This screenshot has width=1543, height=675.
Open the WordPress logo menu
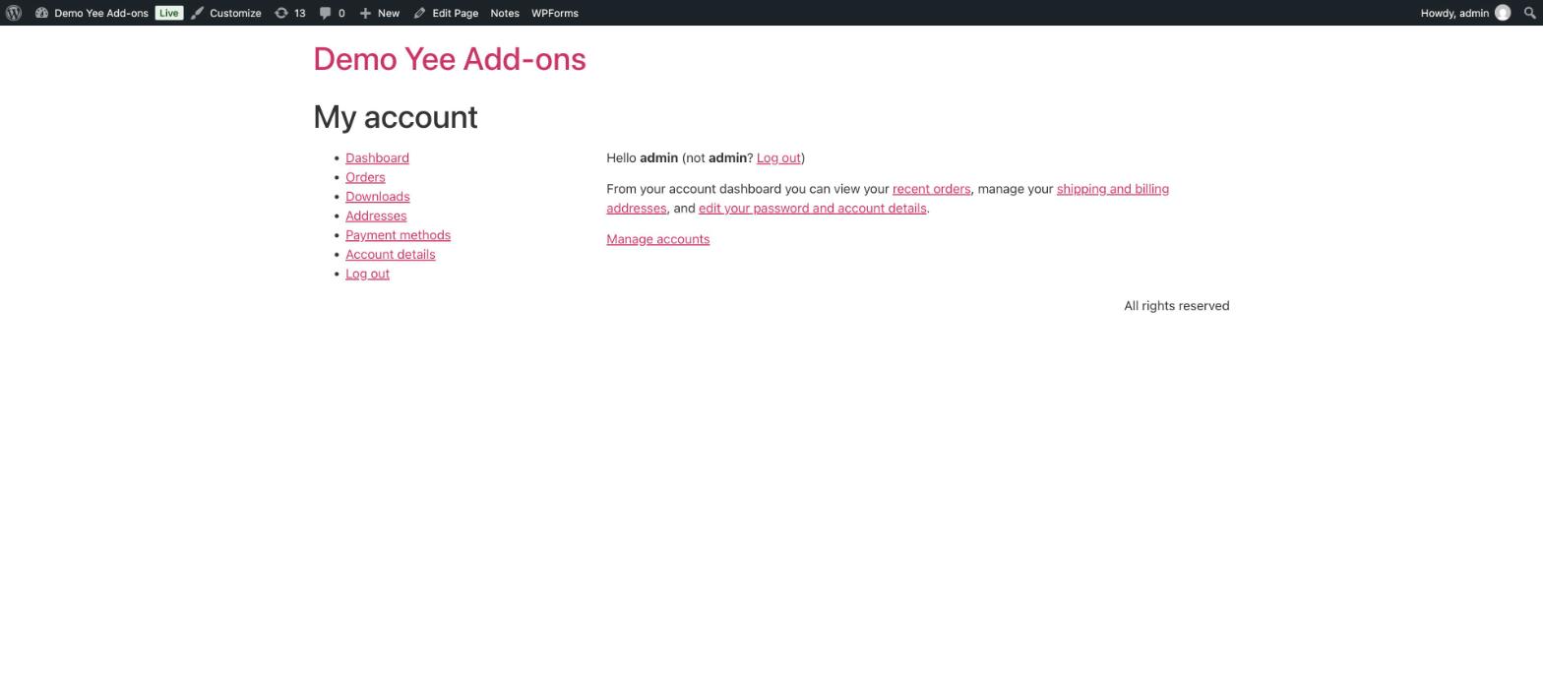click(x=14, y=13)
